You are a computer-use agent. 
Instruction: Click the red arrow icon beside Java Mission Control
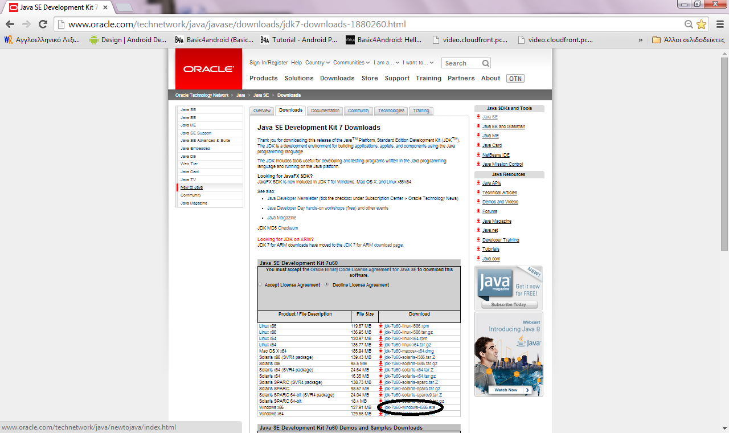(478, 164)
